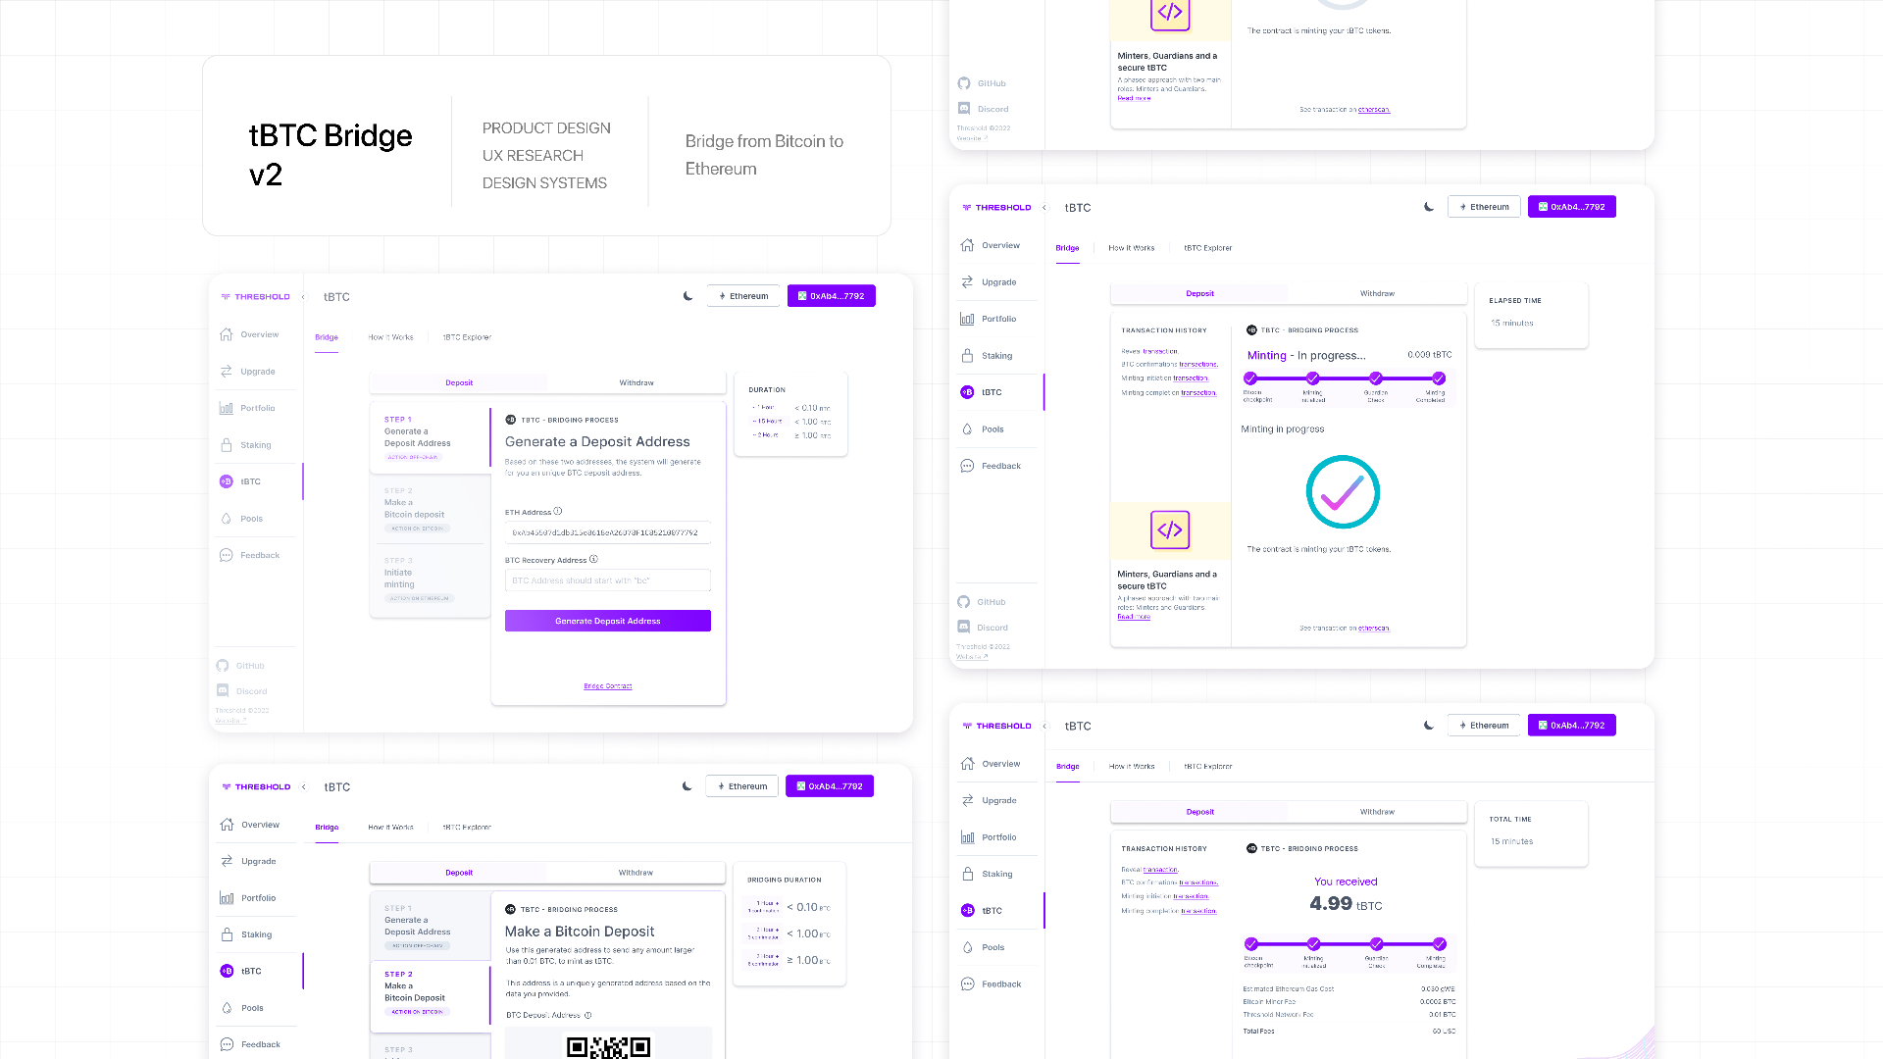Viewport: 1883px width, 1059px height.
Task: Open the Bridge Contract link
Action: 608,686
